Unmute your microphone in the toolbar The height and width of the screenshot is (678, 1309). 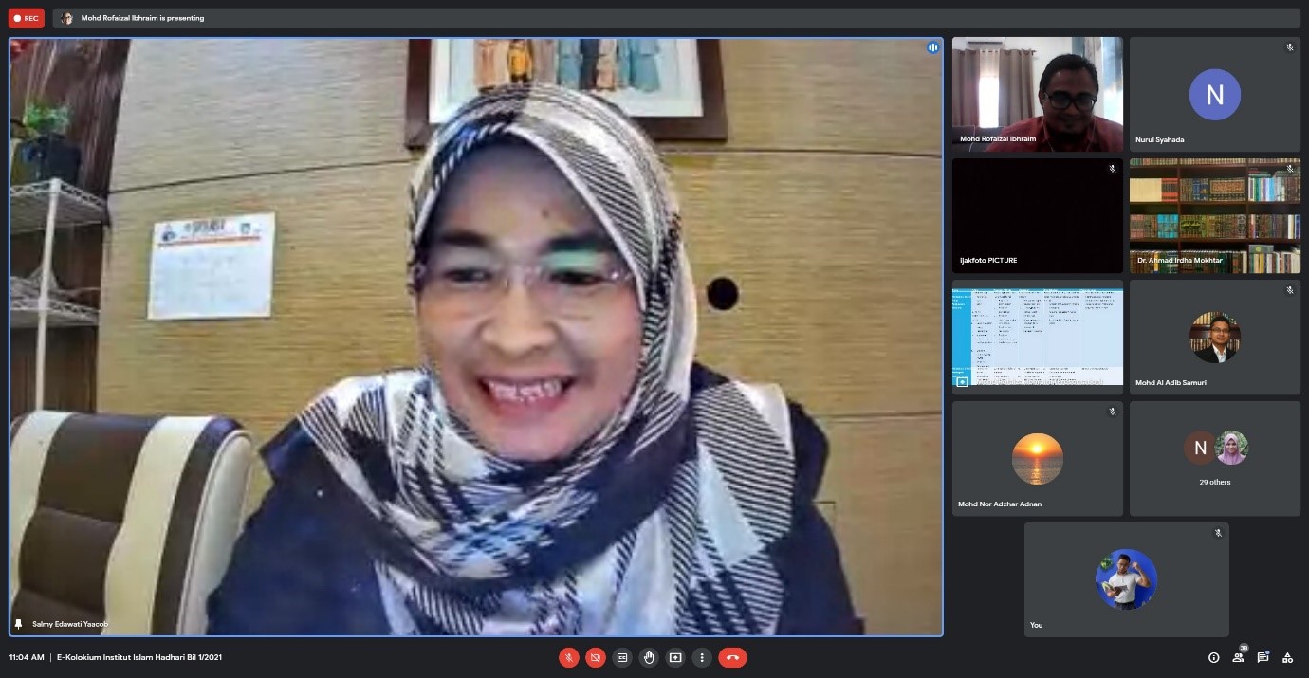(x=569, y=657)
